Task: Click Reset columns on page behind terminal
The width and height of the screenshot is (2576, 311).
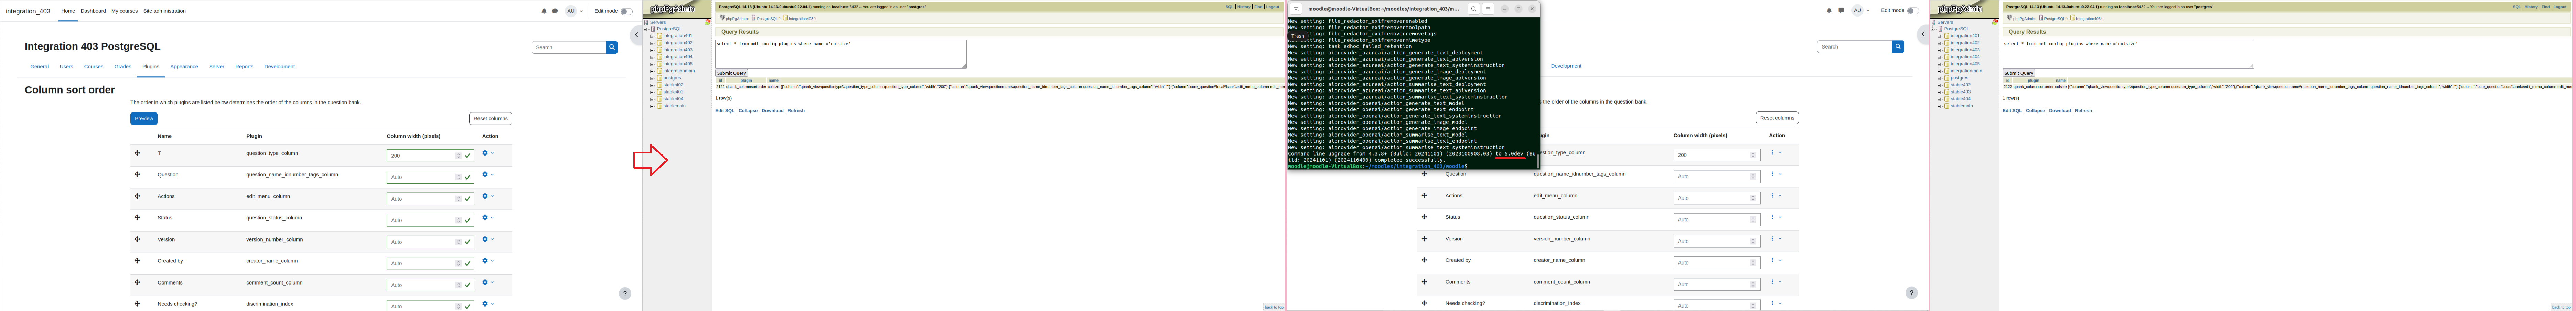Action: pyautogui.click(x=1777, y=118)
